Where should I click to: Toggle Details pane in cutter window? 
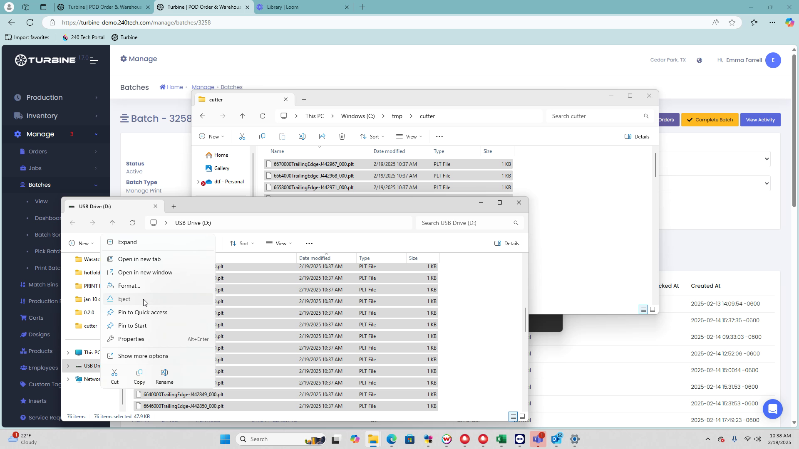tap(637, 137)
